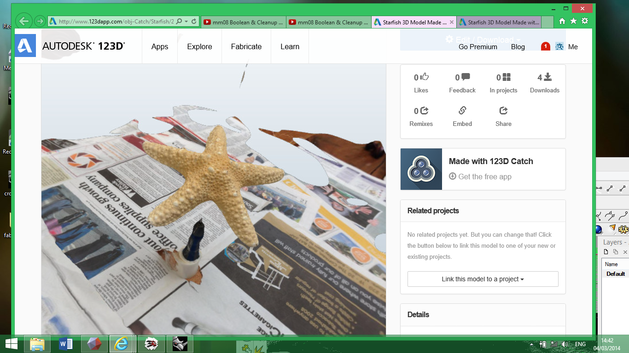Open the address bar autocomplete dropdown arrow
The height and width of the screenshot is (353, 629).
(186, 22)
